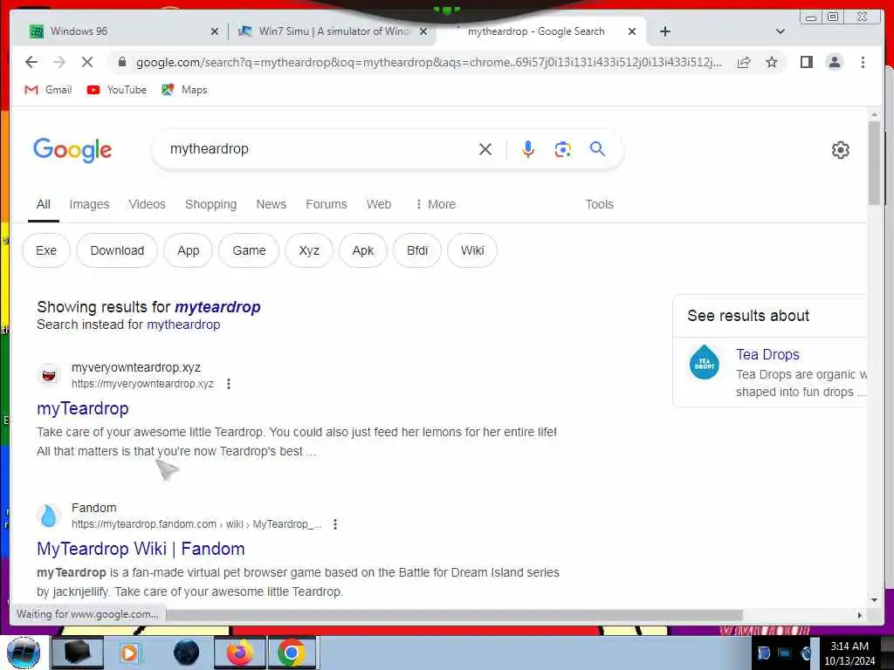The width and height of the screenshot is (894, 670).
Task: Select the Web search tab
Action: (x=379, y=204)
